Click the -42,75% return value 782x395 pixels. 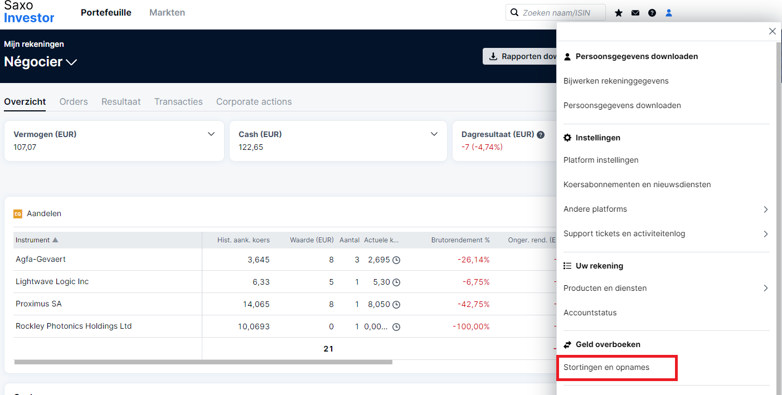pos(474,304)
